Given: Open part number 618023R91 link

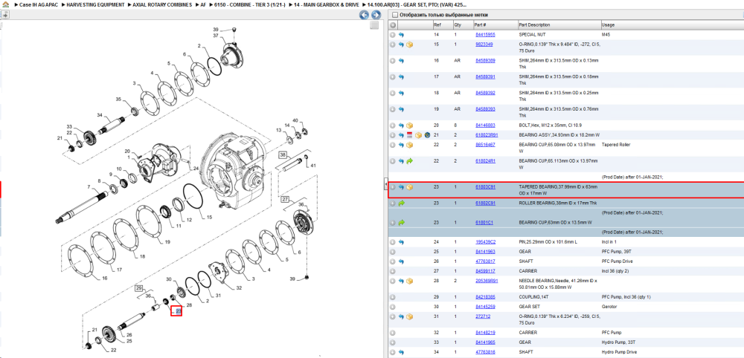Looking at the screenshot, I should click(x=487, y=135).
